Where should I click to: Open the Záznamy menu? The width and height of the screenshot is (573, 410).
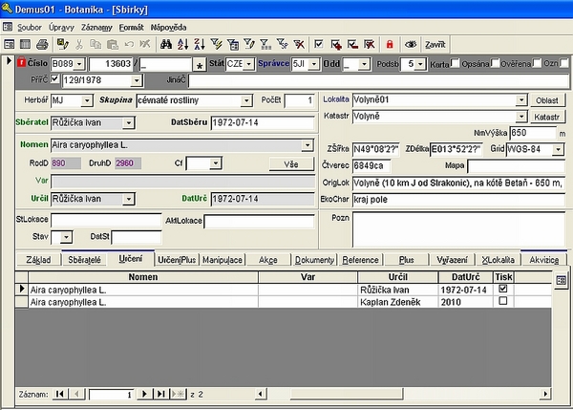pos(96,28)
